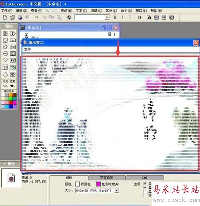Select the Sound icon in palette

tap(13, 60)
